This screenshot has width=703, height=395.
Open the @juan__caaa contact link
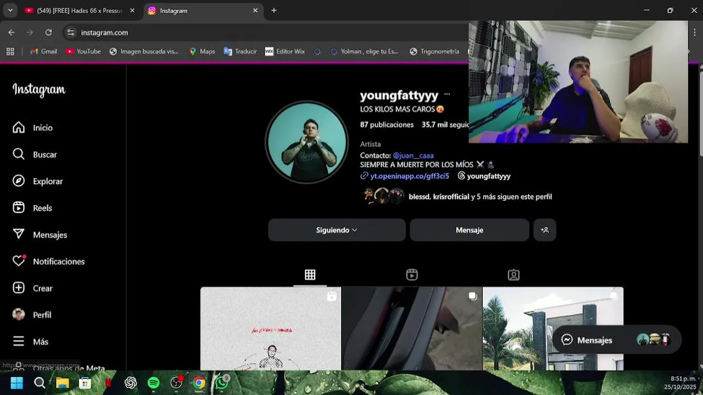pos(413,155)
